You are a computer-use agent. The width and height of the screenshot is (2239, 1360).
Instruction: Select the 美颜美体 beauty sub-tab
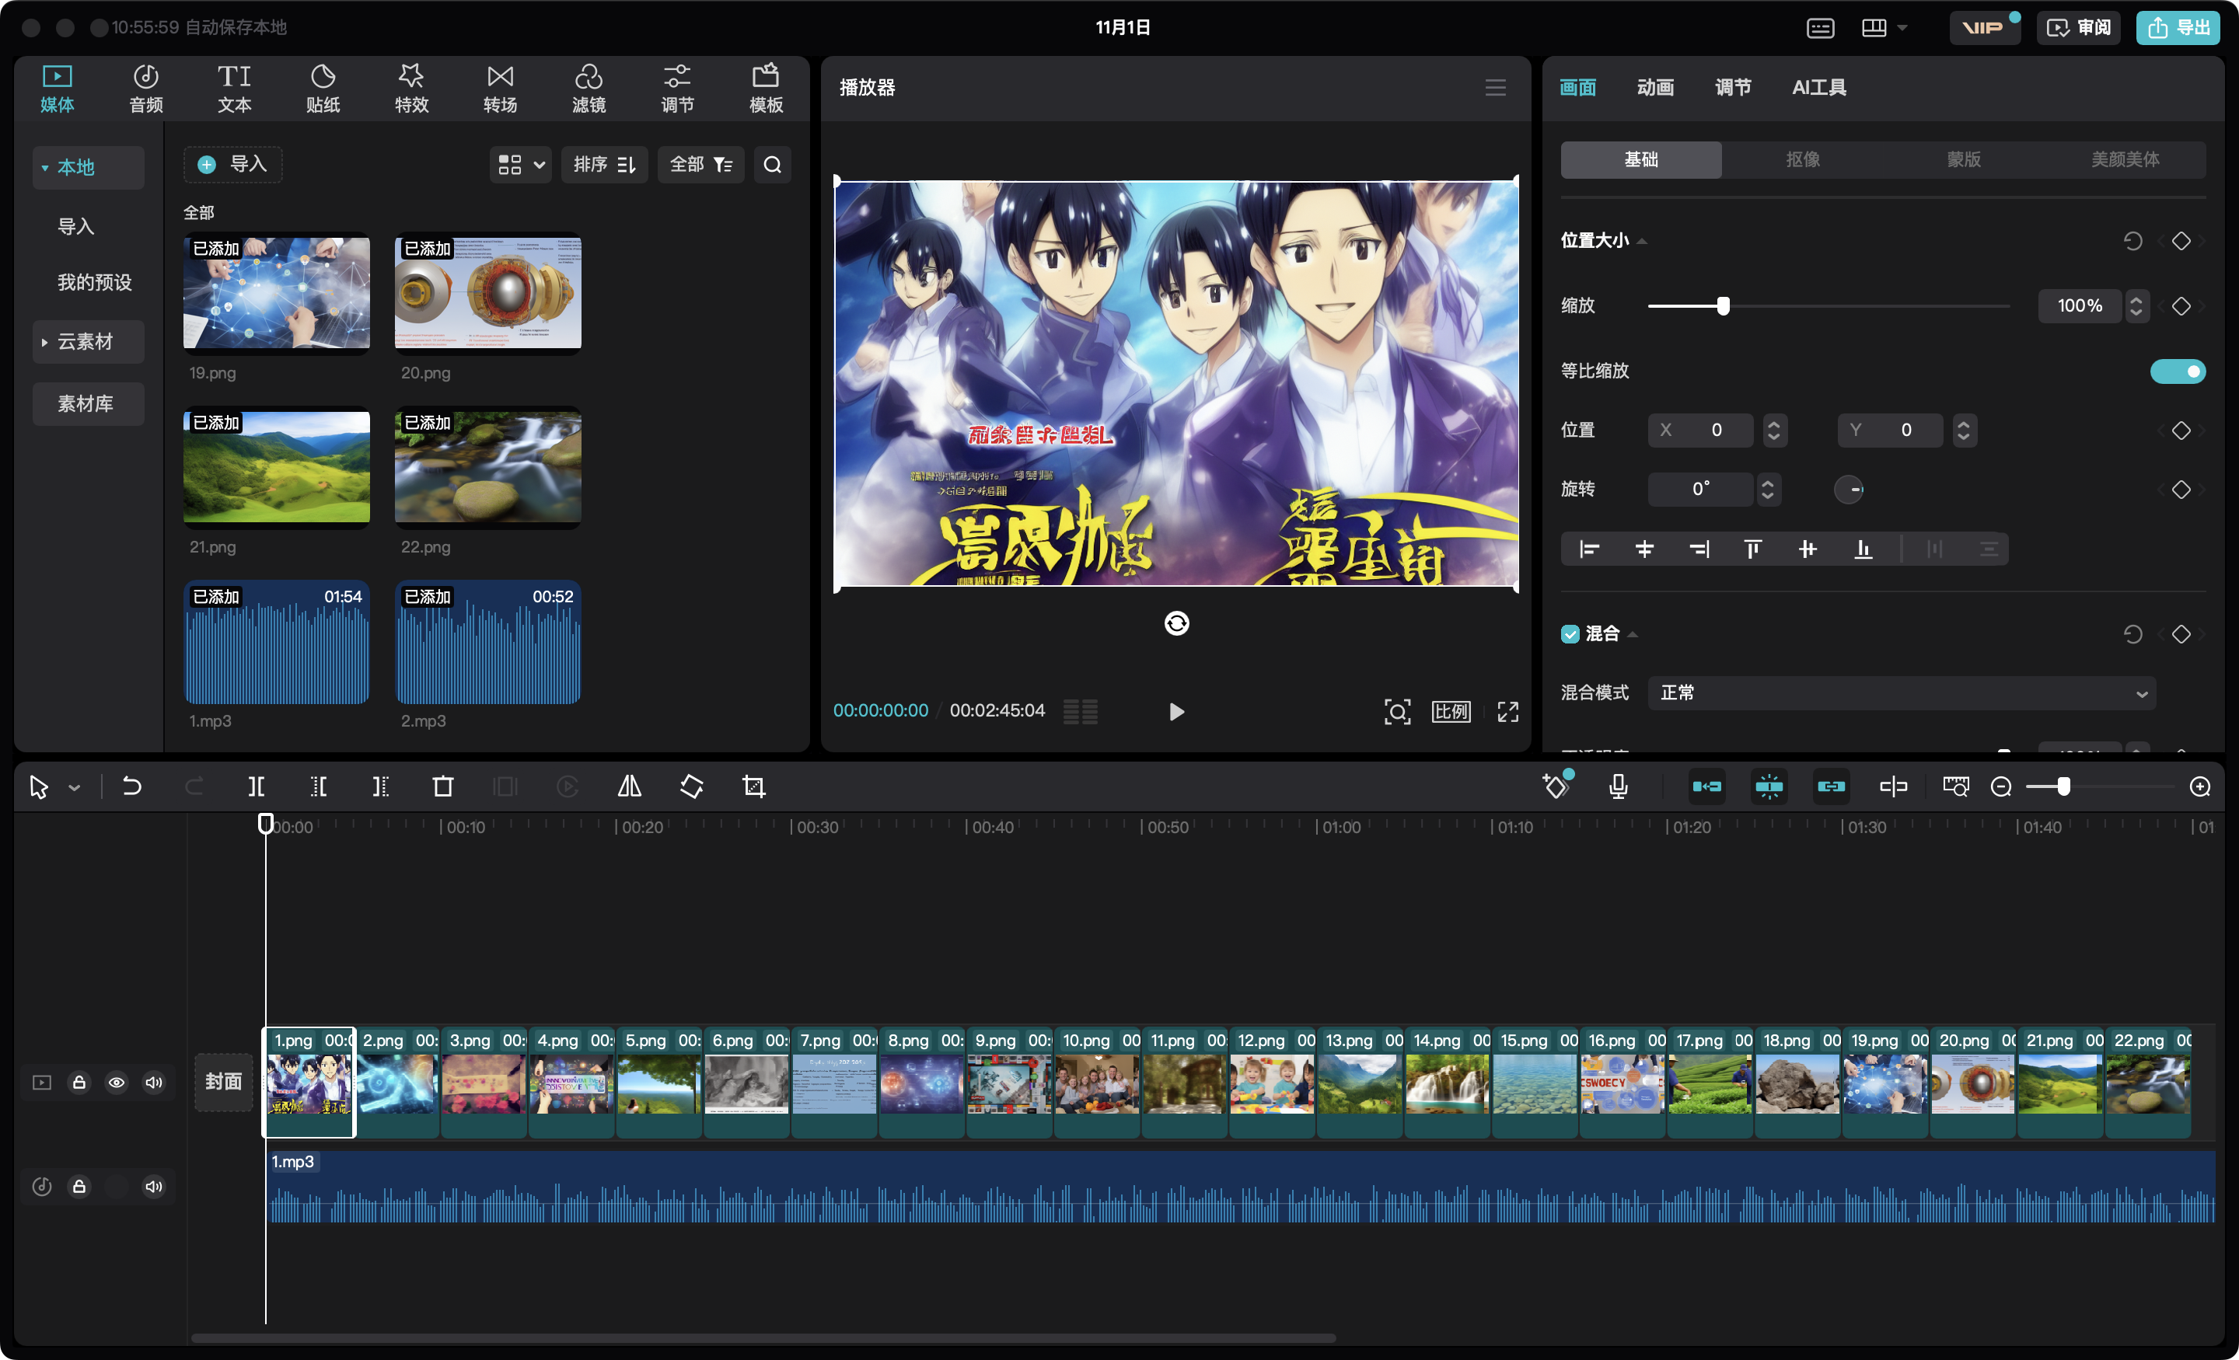(x=2125, y=160)
